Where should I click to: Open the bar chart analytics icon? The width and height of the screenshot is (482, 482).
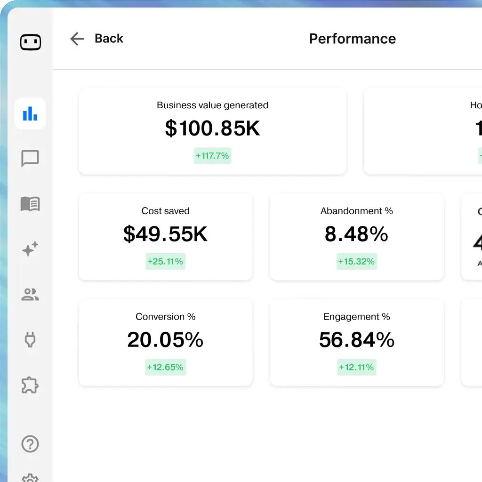tap(30, 113)
